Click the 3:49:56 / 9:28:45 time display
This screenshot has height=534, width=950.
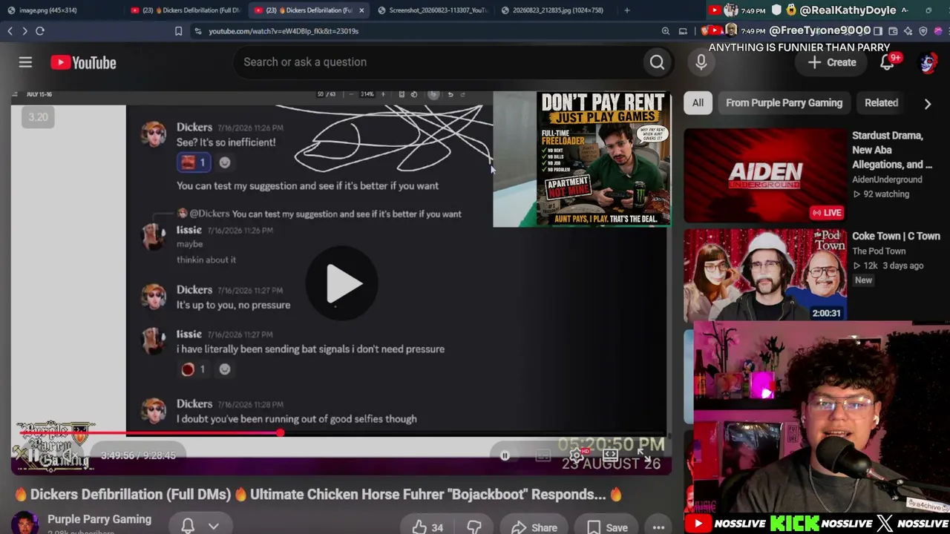tap(138, 455)
